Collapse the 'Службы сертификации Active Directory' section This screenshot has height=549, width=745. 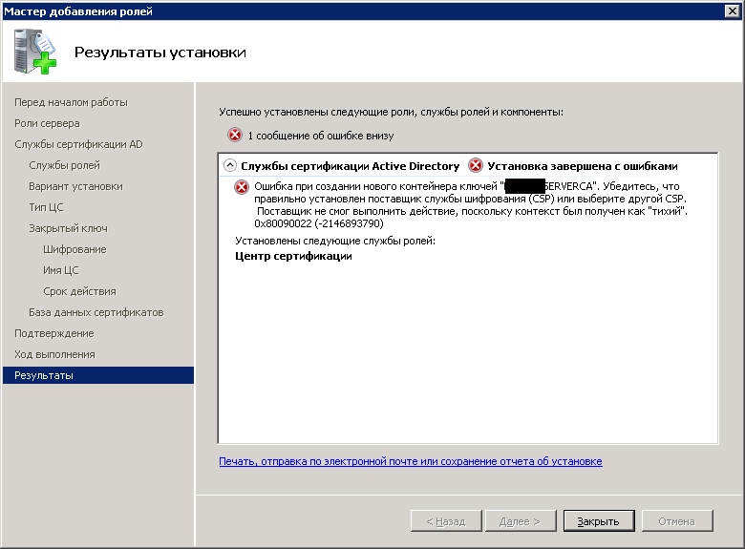point(229,165)
